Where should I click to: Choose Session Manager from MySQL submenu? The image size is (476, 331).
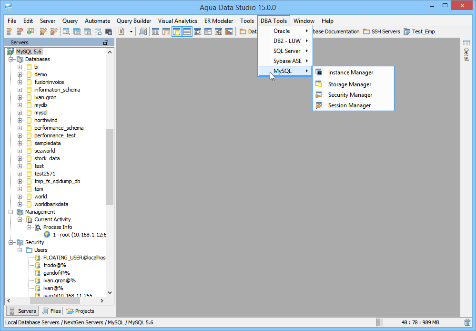click(x=354, y=105)
